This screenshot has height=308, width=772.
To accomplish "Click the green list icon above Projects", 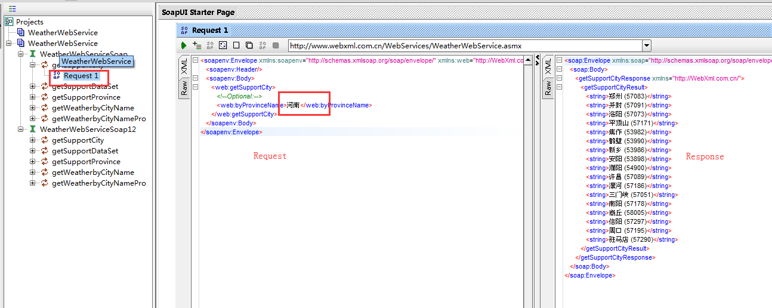I will pos(12,9).
